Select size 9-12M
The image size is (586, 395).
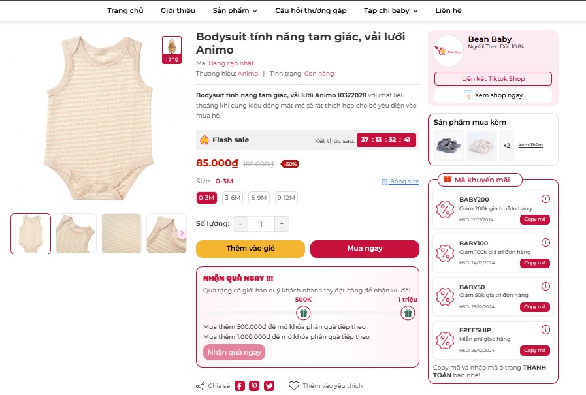[285, 198]
